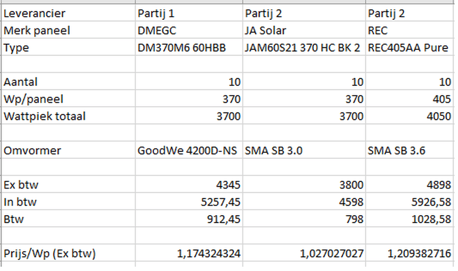
Task: Click the 'DMEGC' brand cell
Action: [189, 31]
